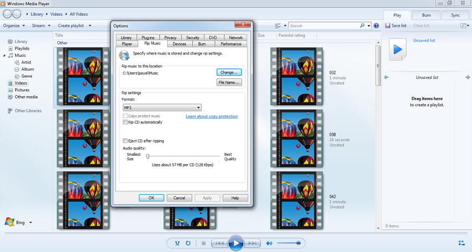Click OK in the Options dialog
The height and width of the screenshot is (252, 472).
tap(152, 197)
